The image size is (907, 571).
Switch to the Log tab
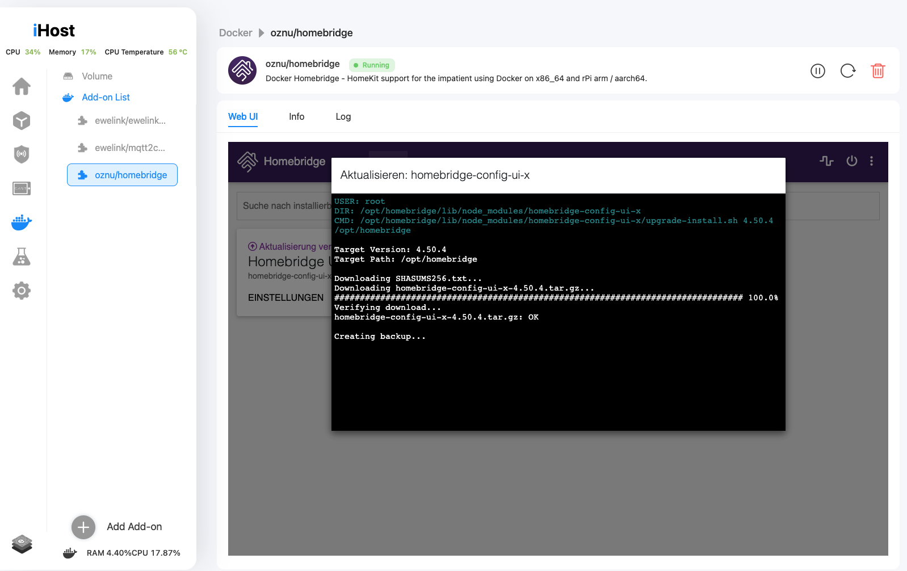343,116
